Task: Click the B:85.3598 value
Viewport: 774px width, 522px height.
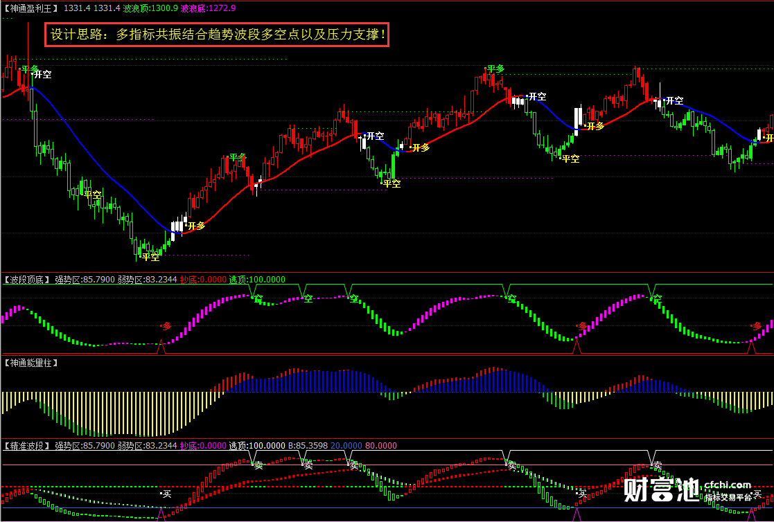Action: pos(308,446)
